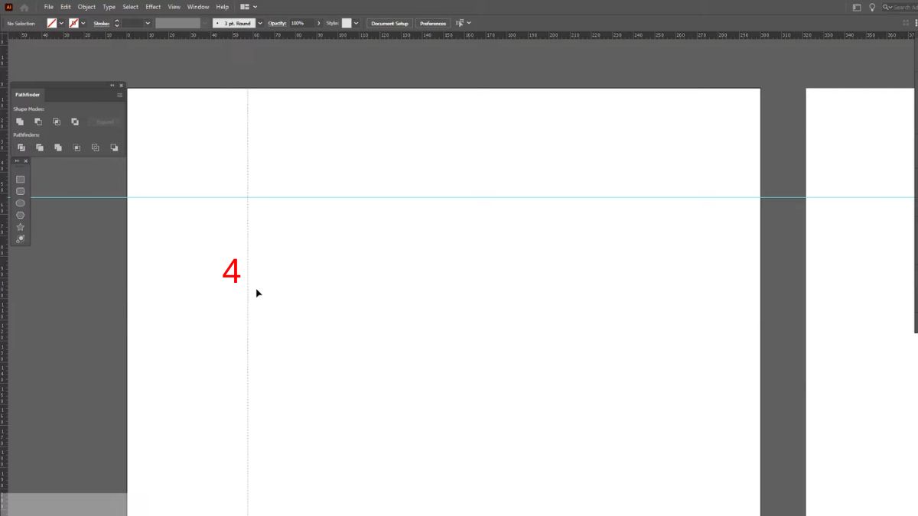This screenshot has height=516, width=918.
Task: Close the floating shape tools panel
Action: (26, 161)
